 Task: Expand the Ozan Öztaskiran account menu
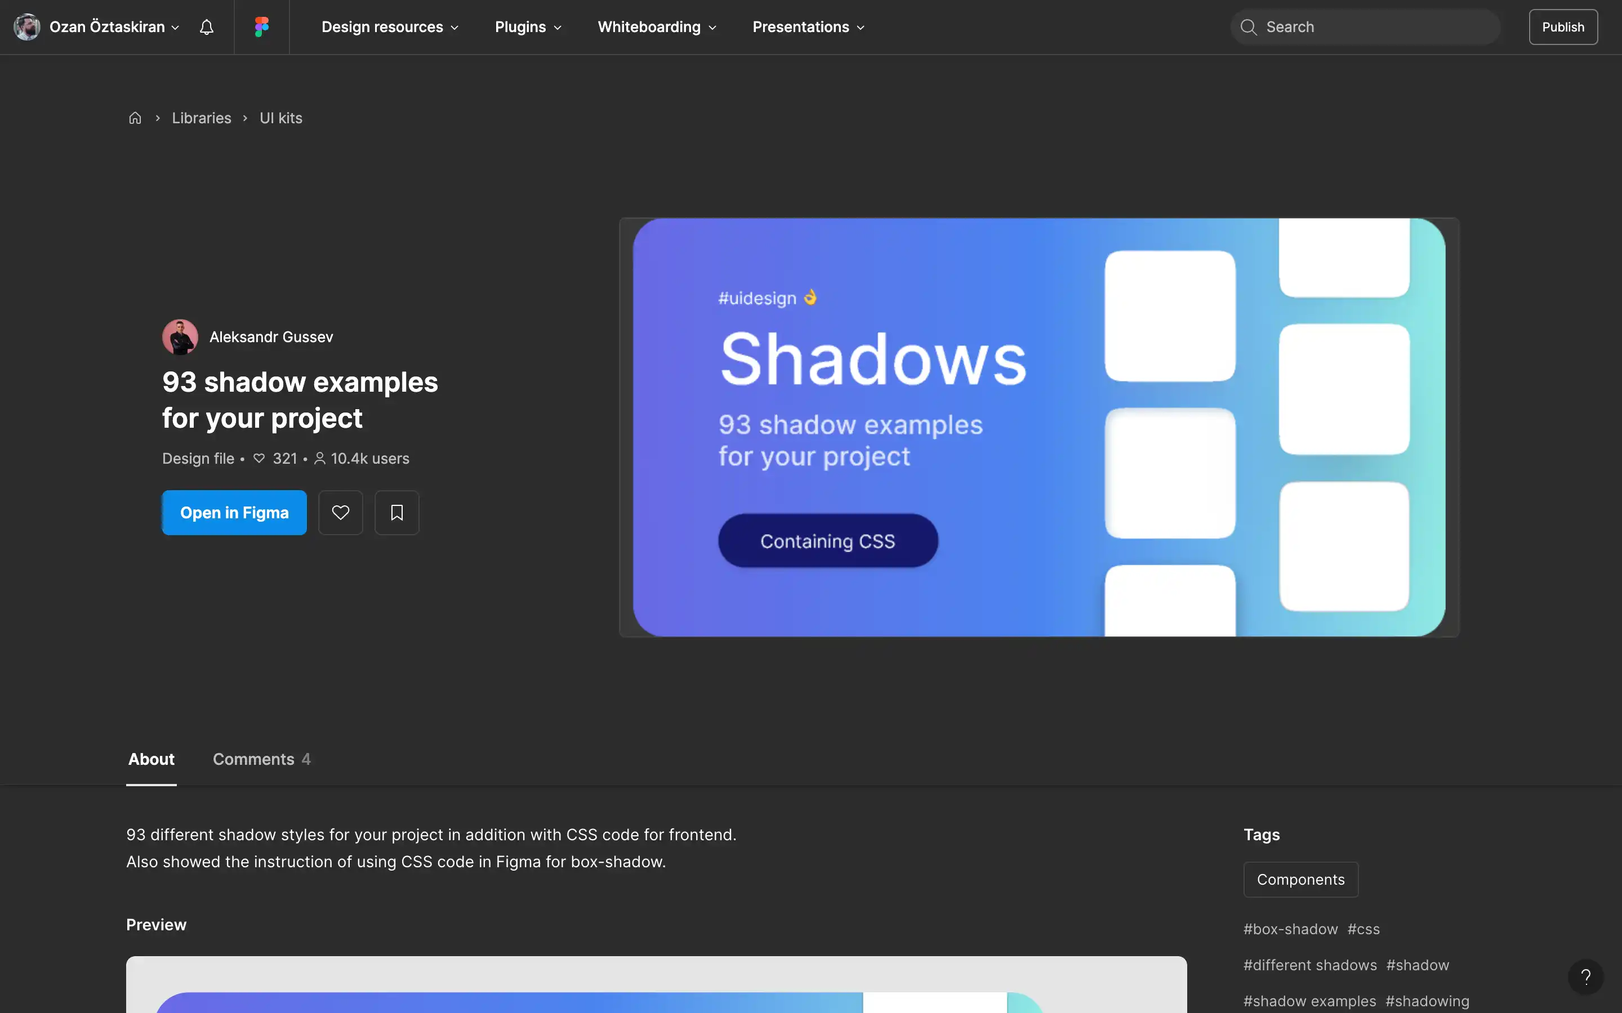click(x=114, y=27)
